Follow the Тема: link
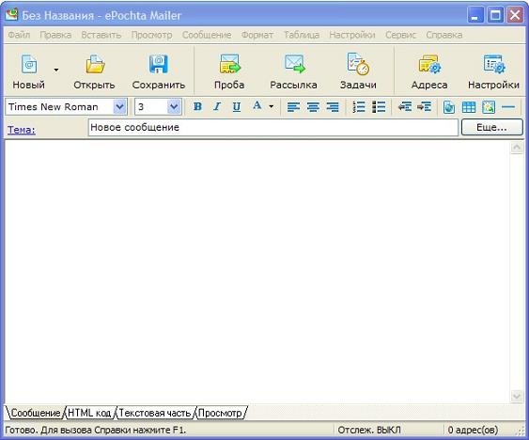 click(22, 130)
